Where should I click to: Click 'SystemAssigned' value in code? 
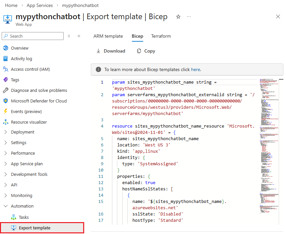coord(158,164)
